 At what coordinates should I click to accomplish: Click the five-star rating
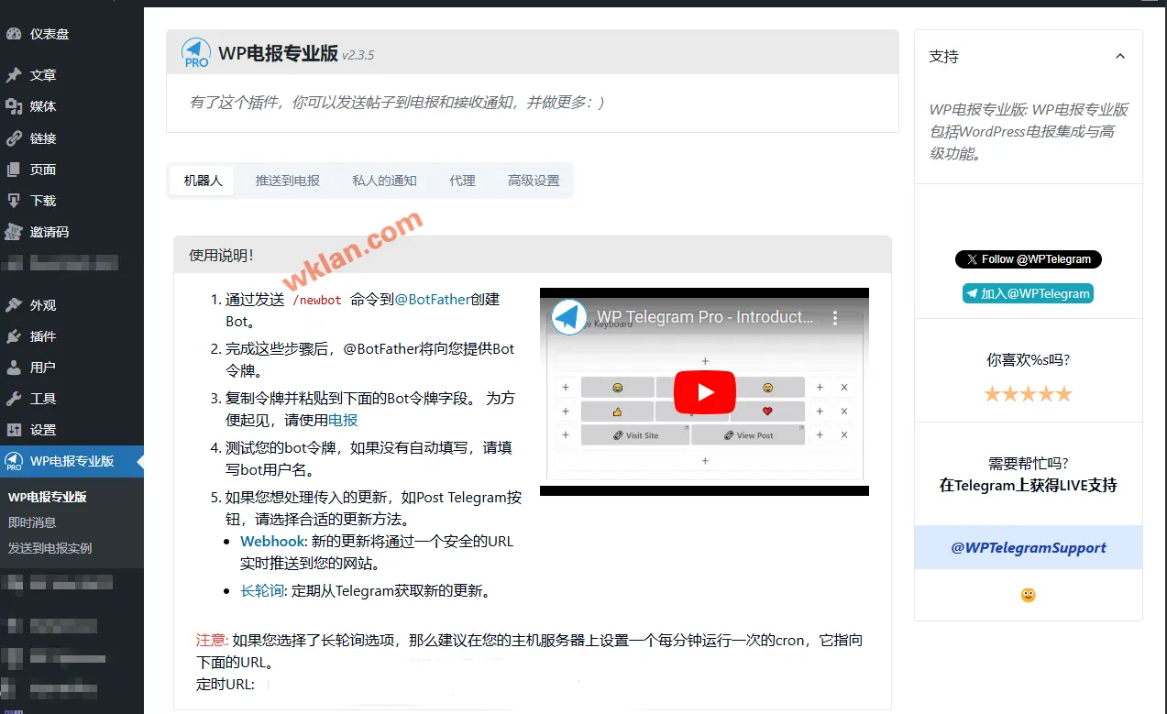[1028, 394]
